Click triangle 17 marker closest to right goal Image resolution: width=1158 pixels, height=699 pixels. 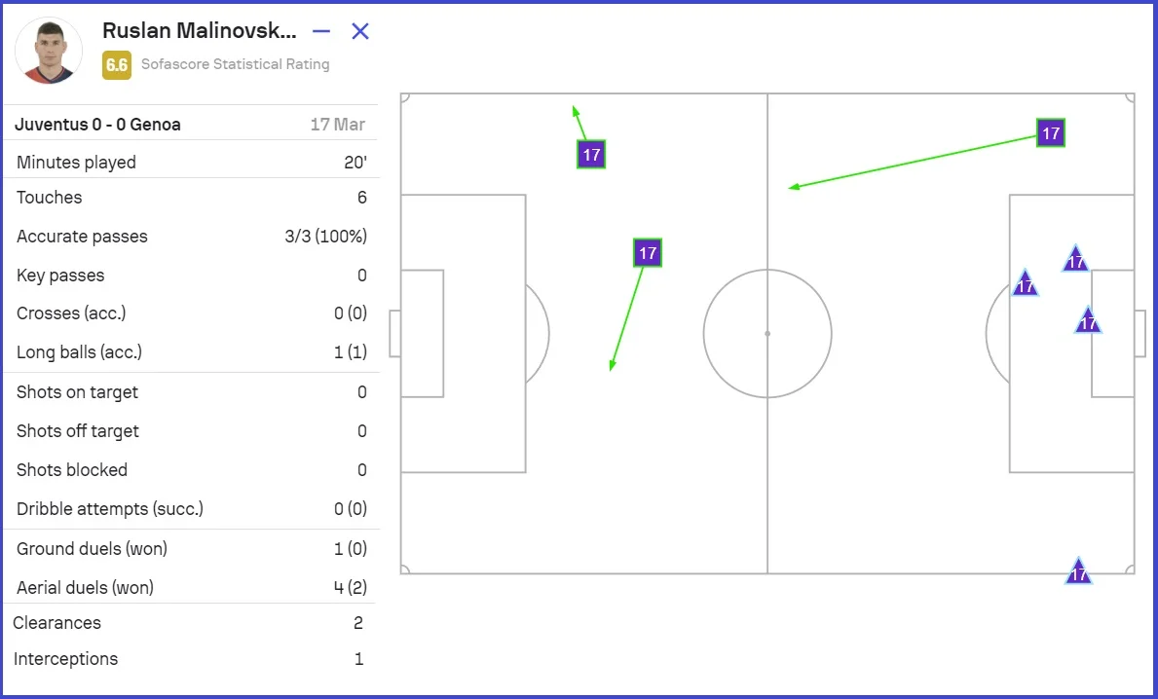point(1088,321)
